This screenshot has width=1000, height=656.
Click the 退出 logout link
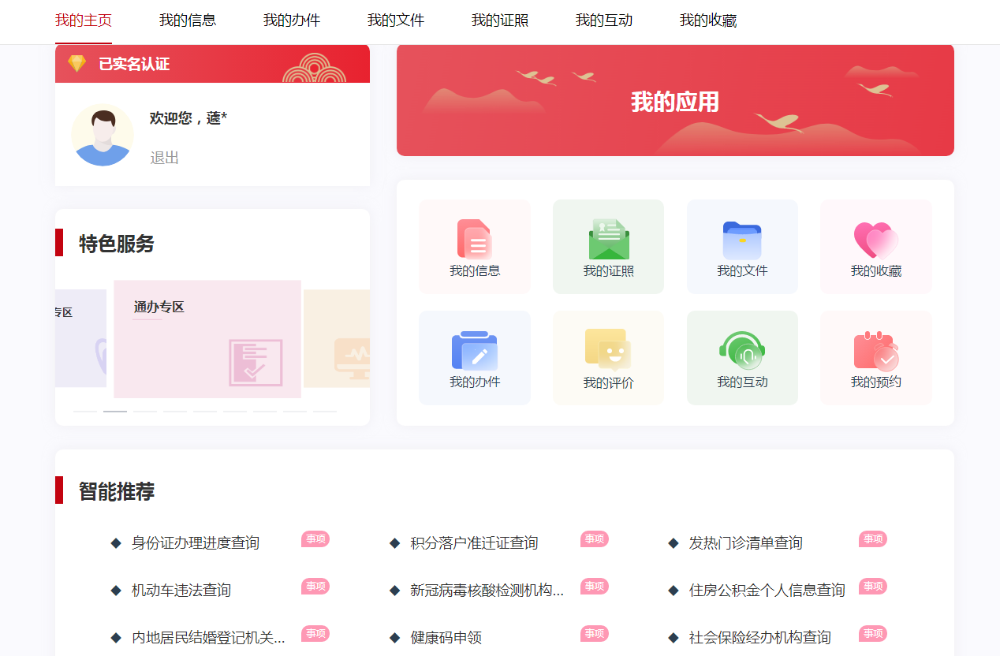click(x=165, y=158)
